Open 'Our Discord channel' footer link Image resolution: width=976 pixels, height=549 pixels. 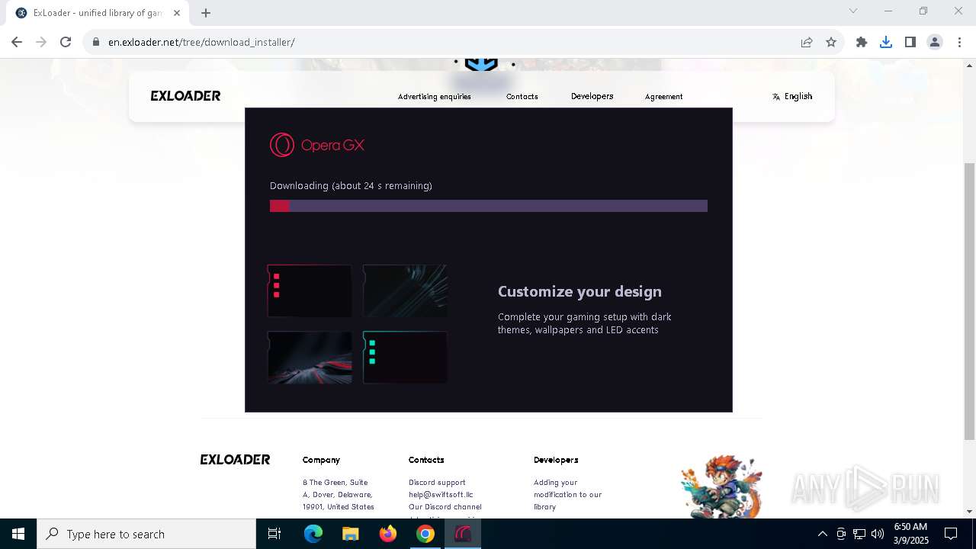point(445,507)
